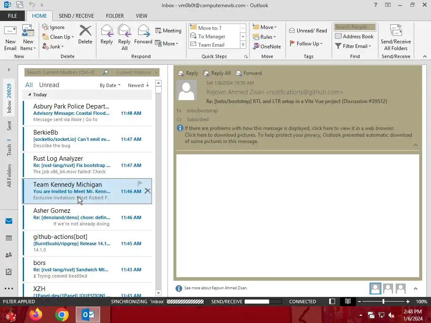
Task: Click the ribbon Forward button
Action: pyautogui.click(x=143, y=34)
